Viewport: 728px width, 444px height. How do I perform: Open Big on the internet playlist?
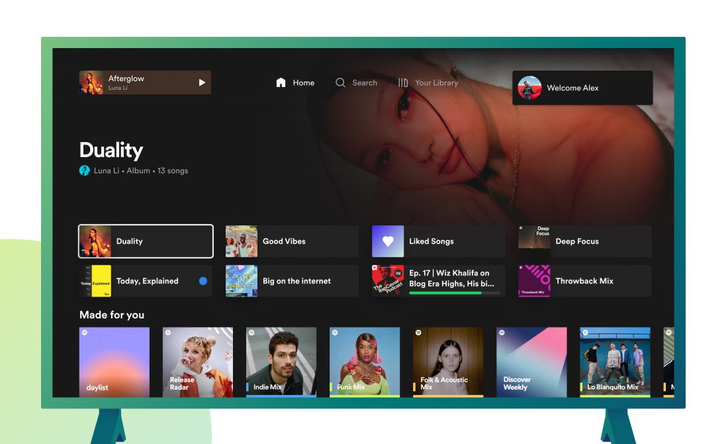point(292,281)
